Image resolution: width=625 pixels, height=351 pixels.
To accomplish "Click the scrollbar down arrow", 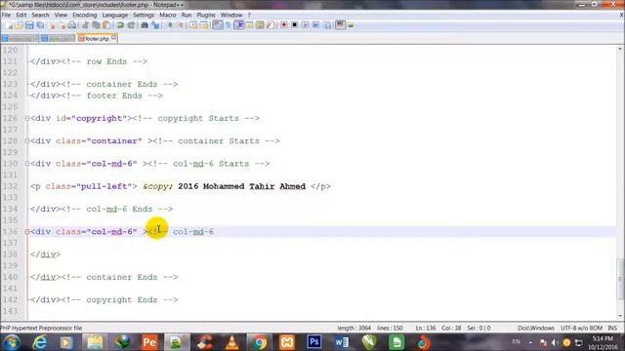I will [620, 316].
